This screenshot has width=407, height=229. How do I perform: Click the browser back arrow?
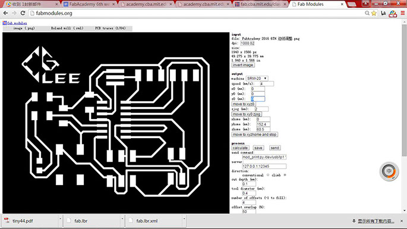click(5, 13)
